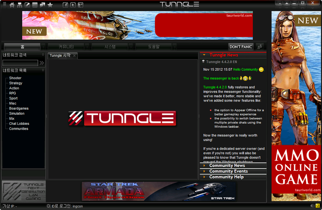Select Chat Lobbies in the network list
The height and width of the screenshot is (210, 322).
19,123
